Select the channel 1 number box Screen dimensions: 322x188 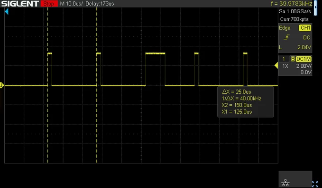coord(284,59)
